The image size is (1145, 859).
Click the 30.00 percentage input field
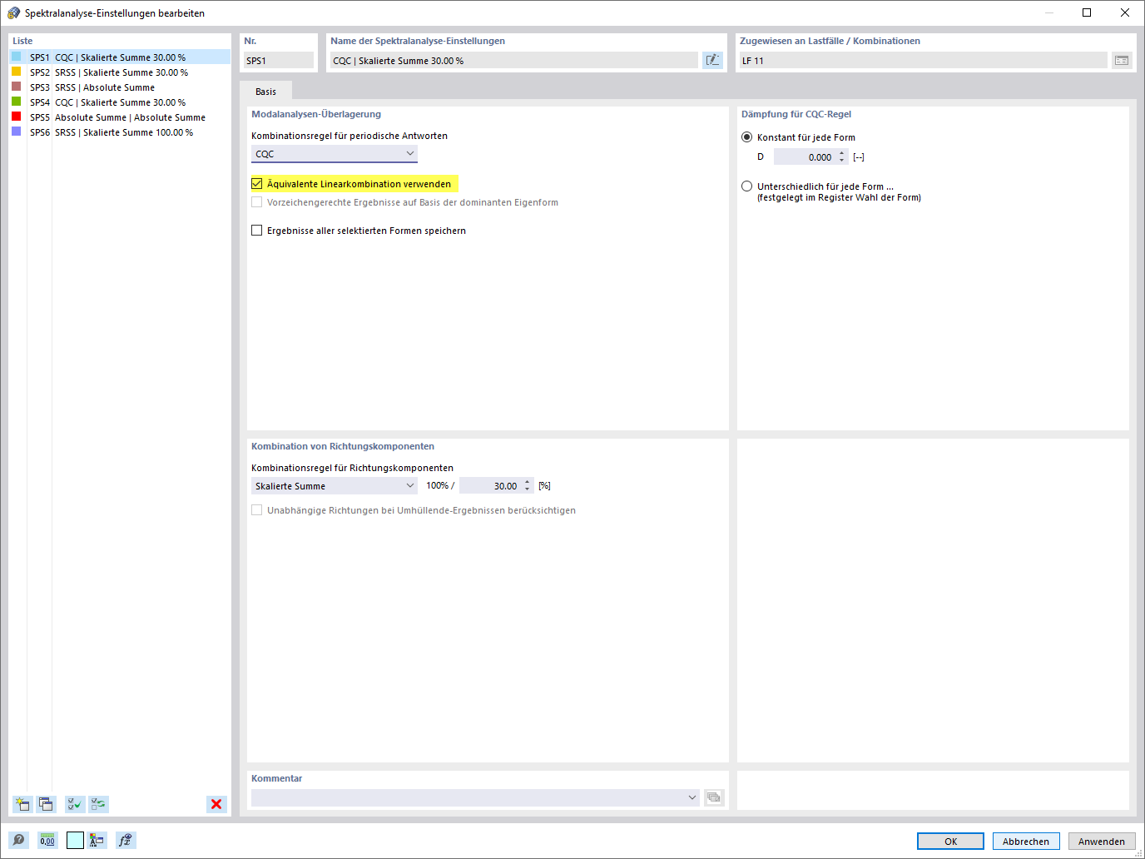[x=490, y=486]
